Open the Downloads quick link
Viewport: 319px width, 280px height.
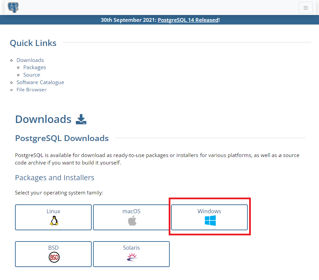tap(30, 60)
